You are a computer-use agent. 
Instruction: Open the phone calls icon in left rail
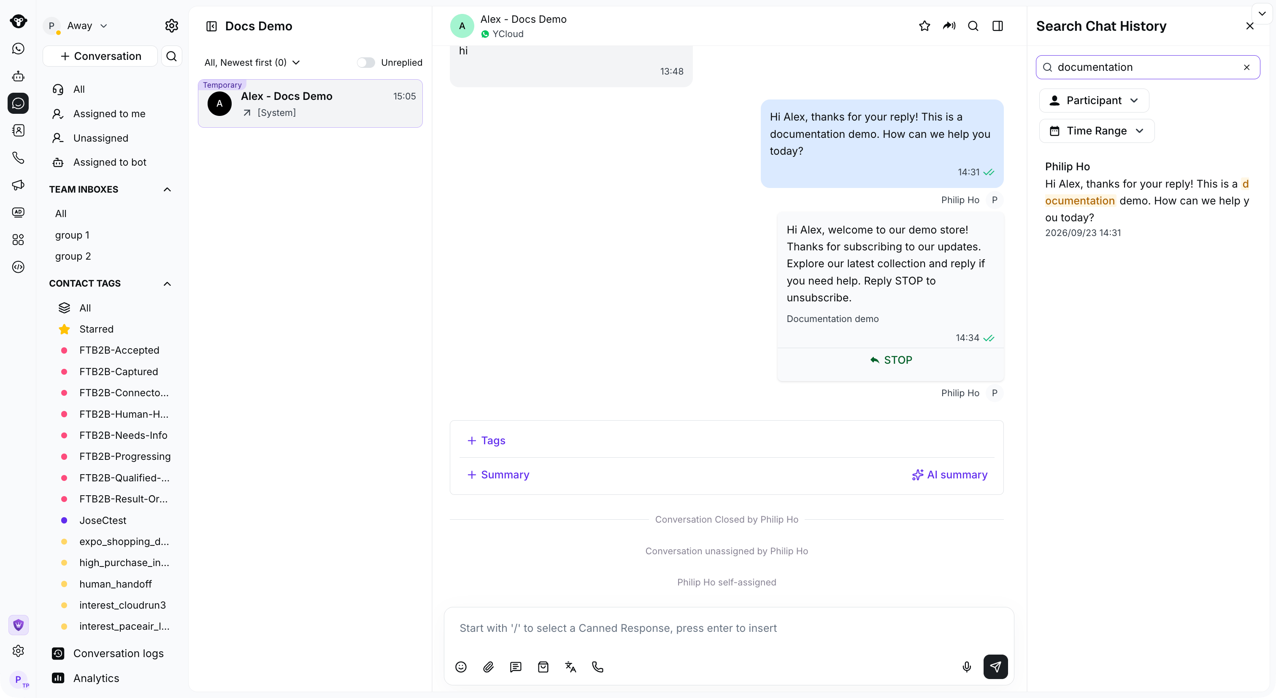(x=18, y=158)
